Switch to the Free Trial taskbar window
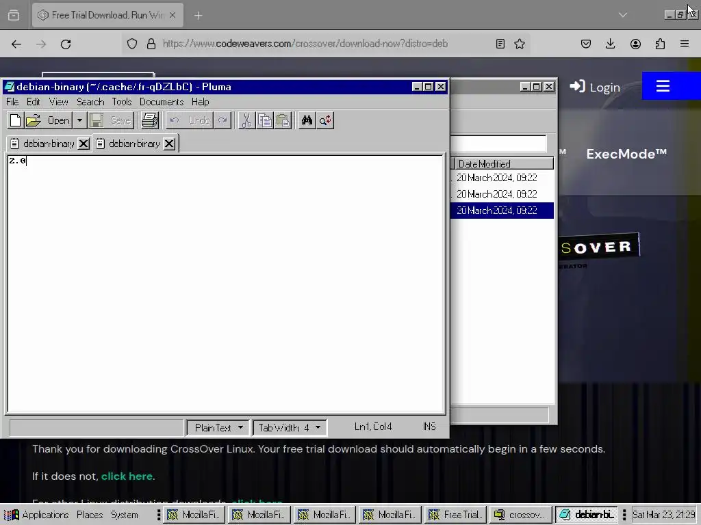The image size is (701, 525). tap(455, 515)
